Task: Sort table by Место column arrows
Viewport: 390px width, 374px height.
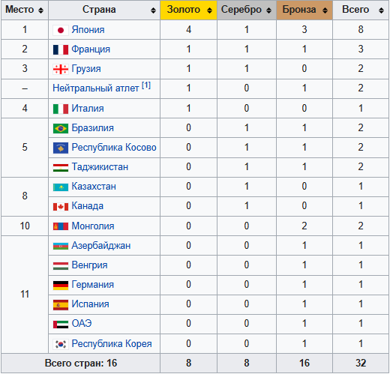Action: point(40,10)
